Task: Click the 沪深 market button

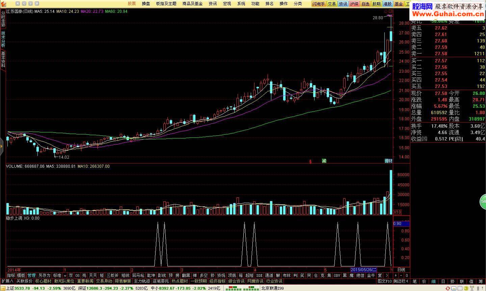Action: pyautogui.click(x=354, y=4)
